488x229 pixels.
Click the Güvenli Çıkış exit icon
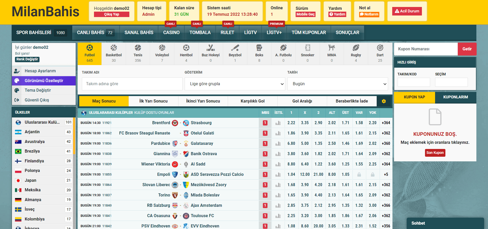pyautogui.click(x=17, y=100)
